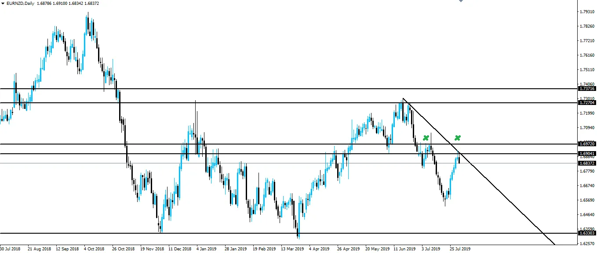Click the 30 Jul 2018 date label

coord(10,249)
